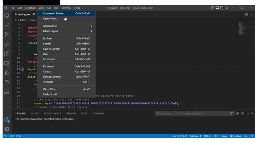Switch to the DEBUG CONSOLE panel tab
Screen dimensions: 255x143
[52, 114]
